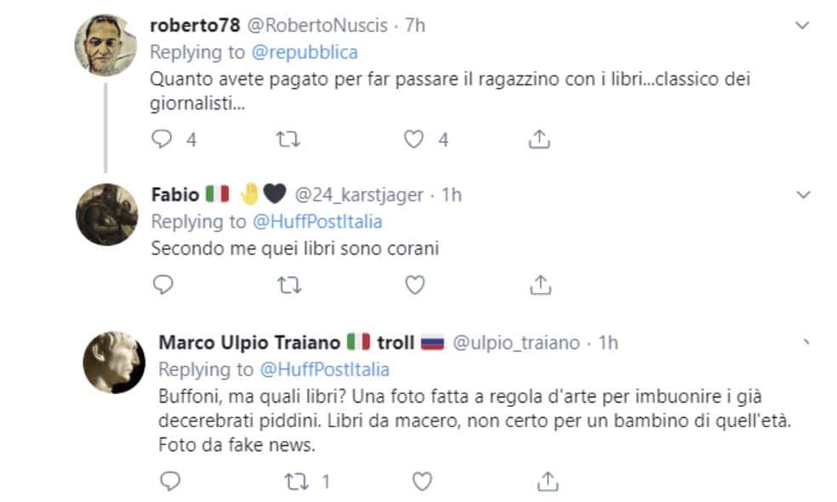The image size is (837, 502).
Task: Reply to Marco Ulpio Traiano's tweet
Action: click(170, 482)
